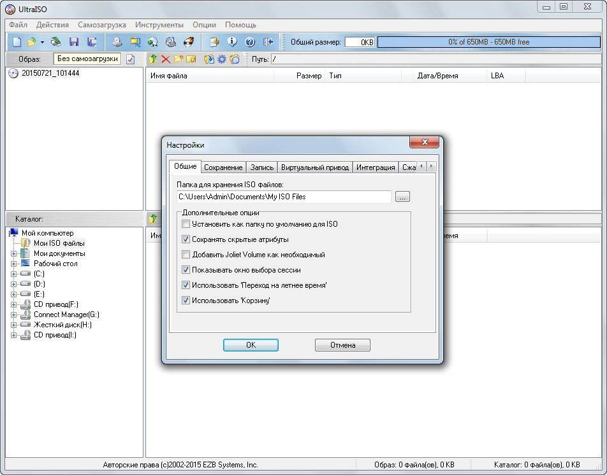Switch to the Виртуальный привод tab
The width and height of the screenshot is (607, 475).
click(315, 167)
